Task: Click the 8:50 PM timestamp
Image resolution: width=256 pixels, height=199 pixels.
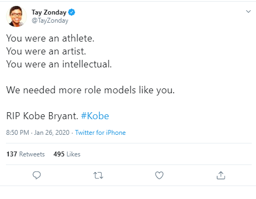Action: tap(17, 133)
